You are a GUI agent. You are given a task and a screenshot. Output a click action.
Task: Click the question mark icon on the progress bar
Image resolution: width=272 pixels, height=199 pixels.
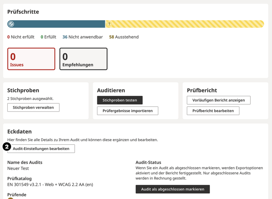[109, 24]
